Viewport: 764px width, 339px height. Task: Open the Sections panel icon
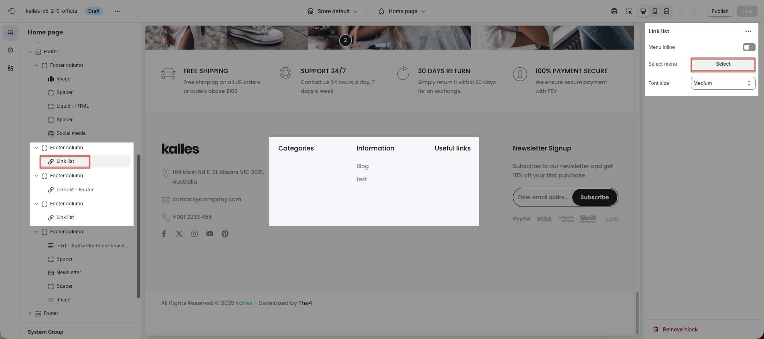point(10,33)
